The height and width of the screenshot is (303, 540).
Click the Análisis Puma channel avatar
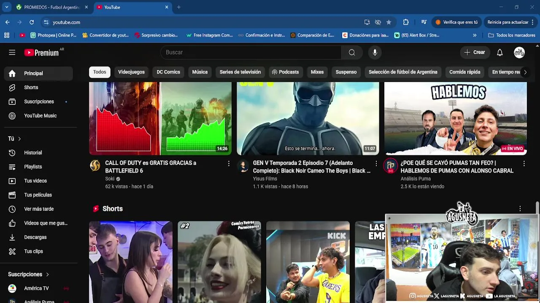391,166
